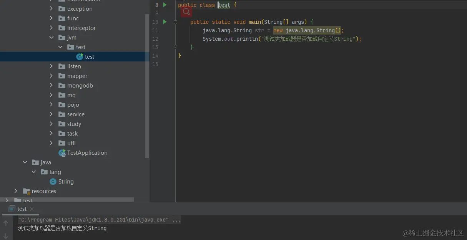Expand the pojo package
The width and height of the screenshot is (467, 240).
[52, 105]
